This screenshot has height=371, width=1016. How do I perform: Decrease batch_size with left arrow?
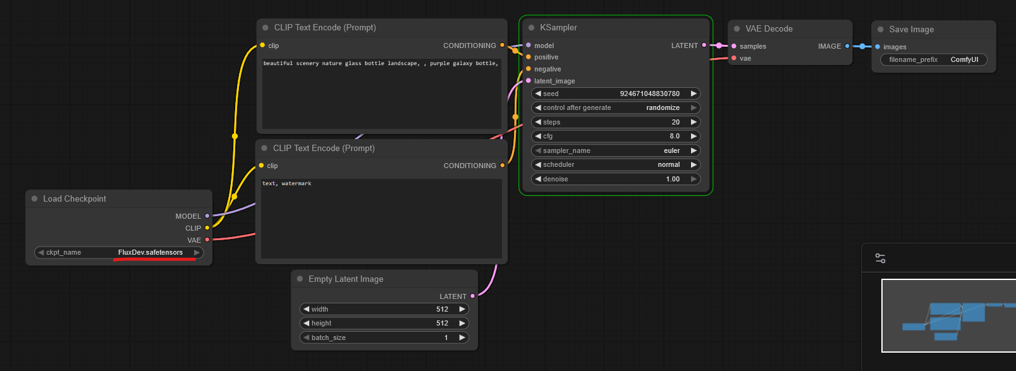pos(307,338)
